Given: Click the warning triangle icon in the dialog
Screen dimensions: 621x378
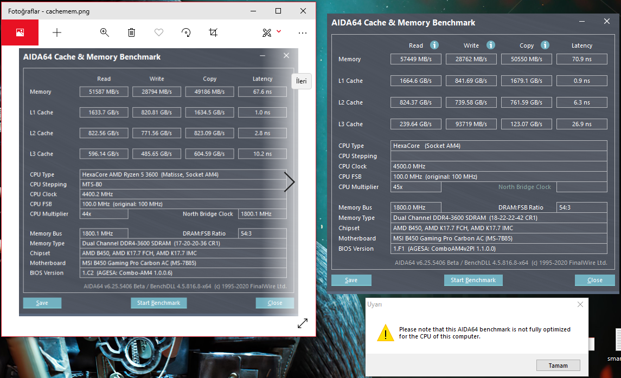Looking at the screenshot, I should pos(386,333).
